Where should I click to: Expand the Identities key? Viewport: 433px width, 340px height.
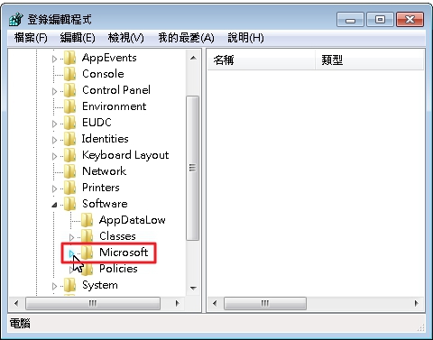click(54, 140)
